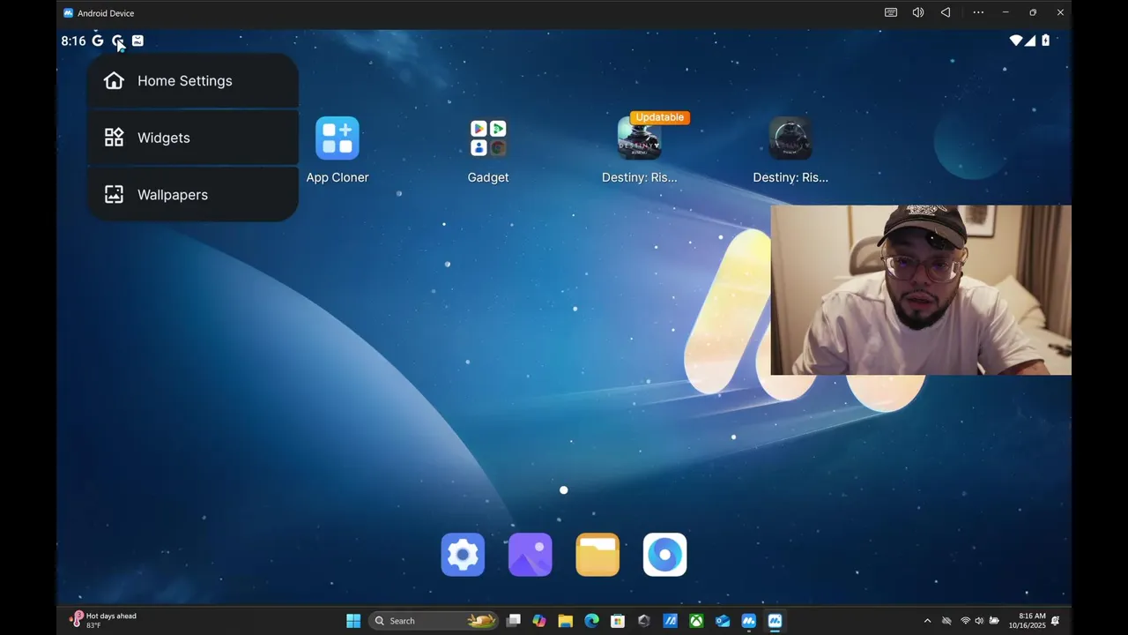Click the webcam video overlay
Viewport: 1128px width, 635px height.
tap(921, 290)
